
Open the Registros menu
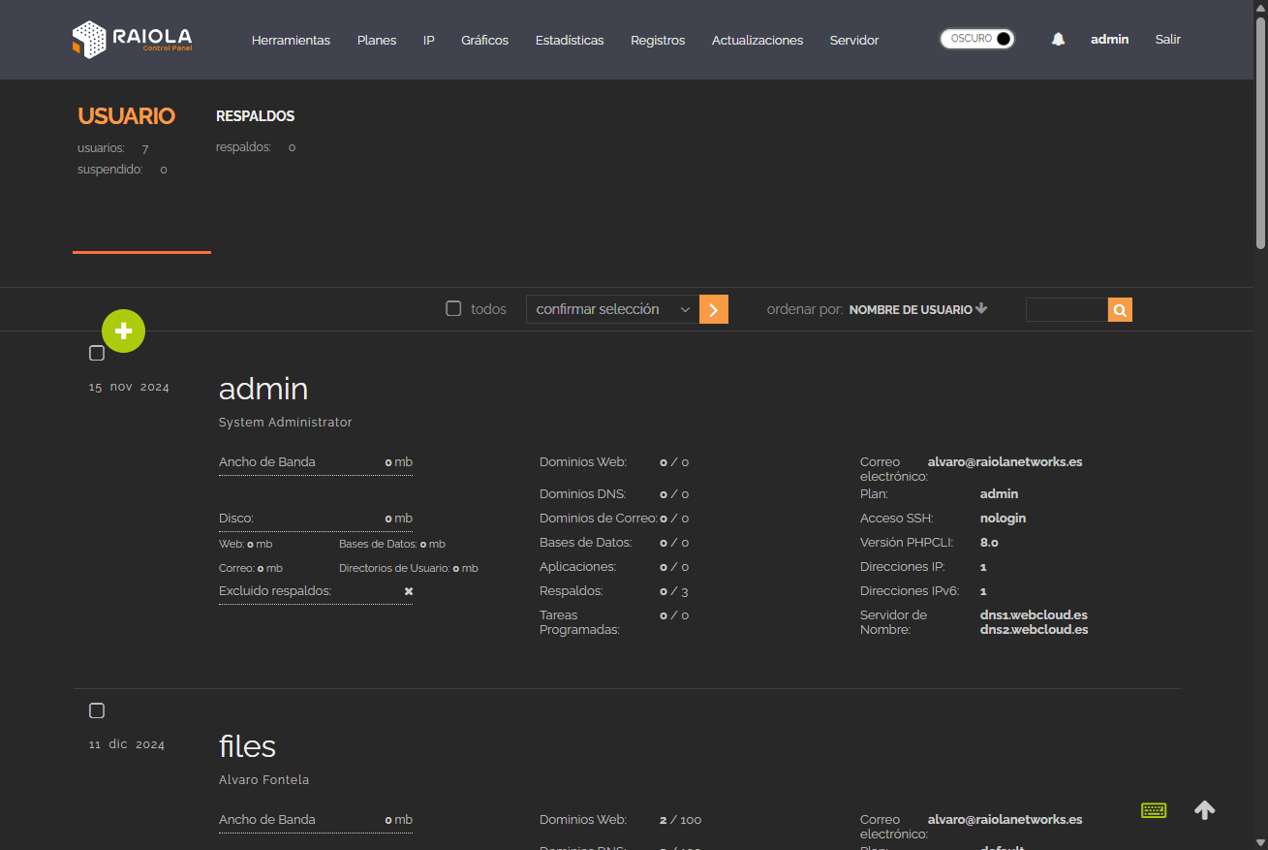click(x=658, y=40)
